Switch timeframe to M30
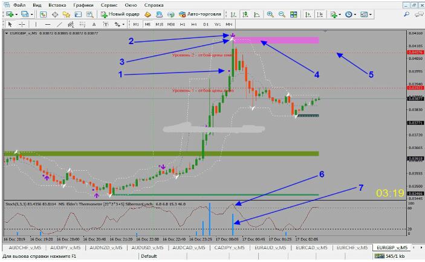Viewport: 425px width, 262px height. [x=170, y=24]
